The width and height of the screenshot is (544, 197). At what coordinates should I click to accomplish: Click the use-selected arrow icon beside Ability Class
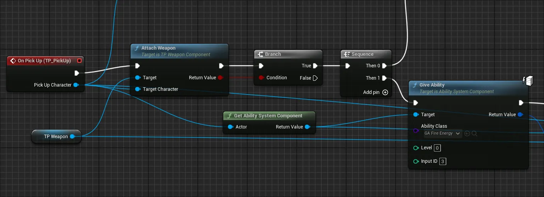[467, 134]
